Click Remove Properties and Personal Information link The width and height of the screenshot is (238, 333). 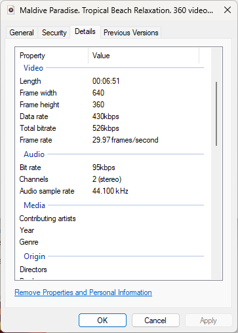pyautogui.click(x=83, y=292)
